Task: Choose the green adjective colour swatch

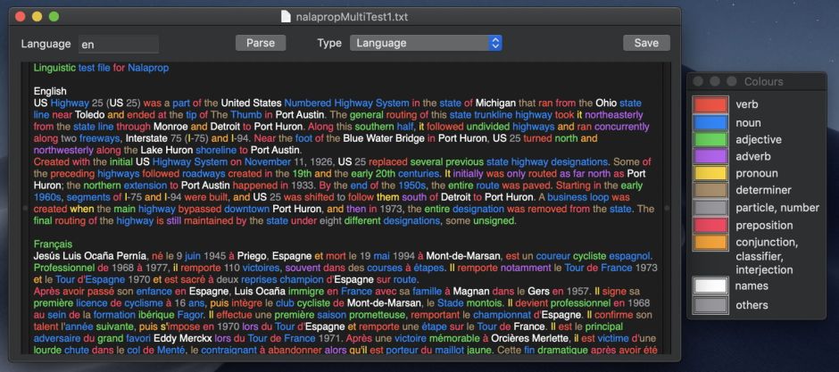Action: pyautogui.click(x=710, y=140)
